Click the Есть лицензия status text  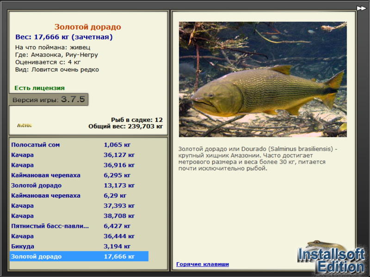coord(40,88)
